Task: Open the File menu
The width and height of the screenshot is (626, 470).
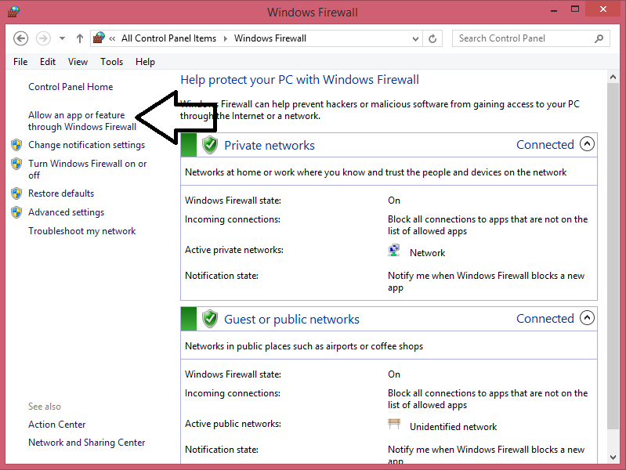Action: tap(20, 62)
